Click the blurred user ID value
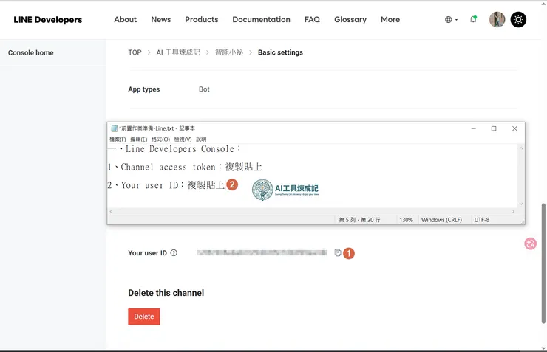 [x=262, y=253]
